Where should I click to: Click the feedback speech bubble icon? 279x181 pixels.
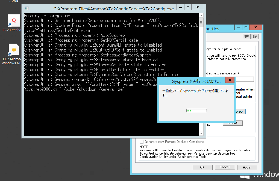246,36
